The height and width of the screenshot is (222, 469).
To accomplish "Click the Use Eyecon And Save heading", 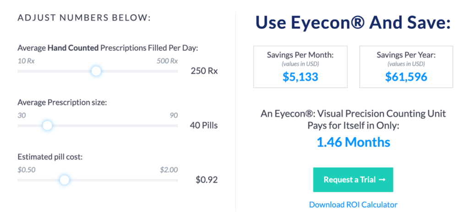I will 353,23.
